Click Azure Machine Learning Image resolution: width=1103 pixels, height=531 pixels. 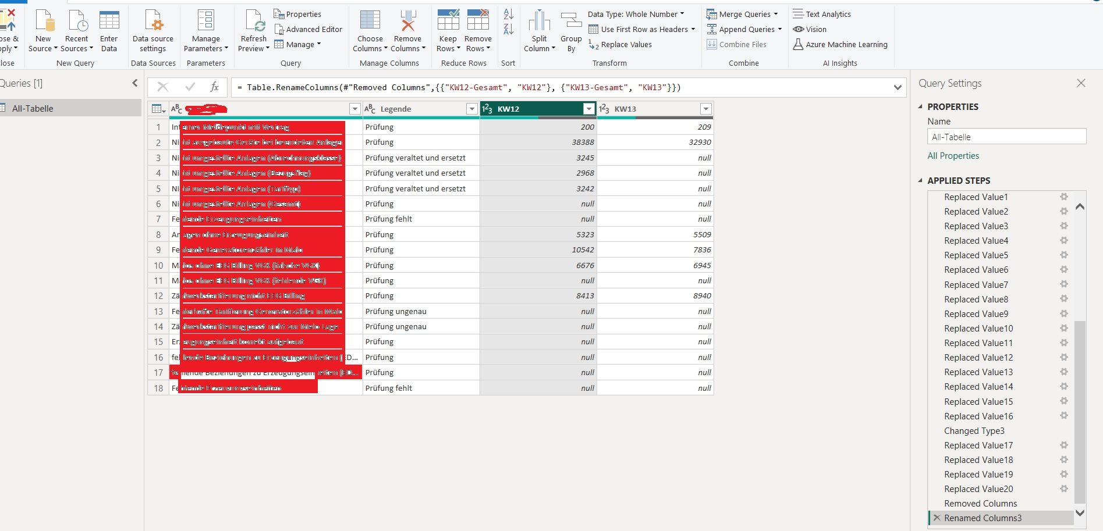coord(840,44)
